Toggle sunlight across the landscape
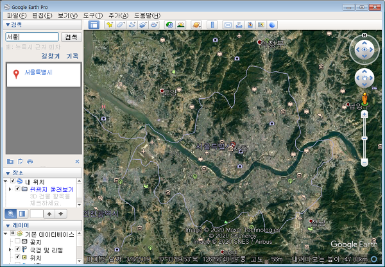The width and height of the screenshot is (385, 267). pos(181,25)
